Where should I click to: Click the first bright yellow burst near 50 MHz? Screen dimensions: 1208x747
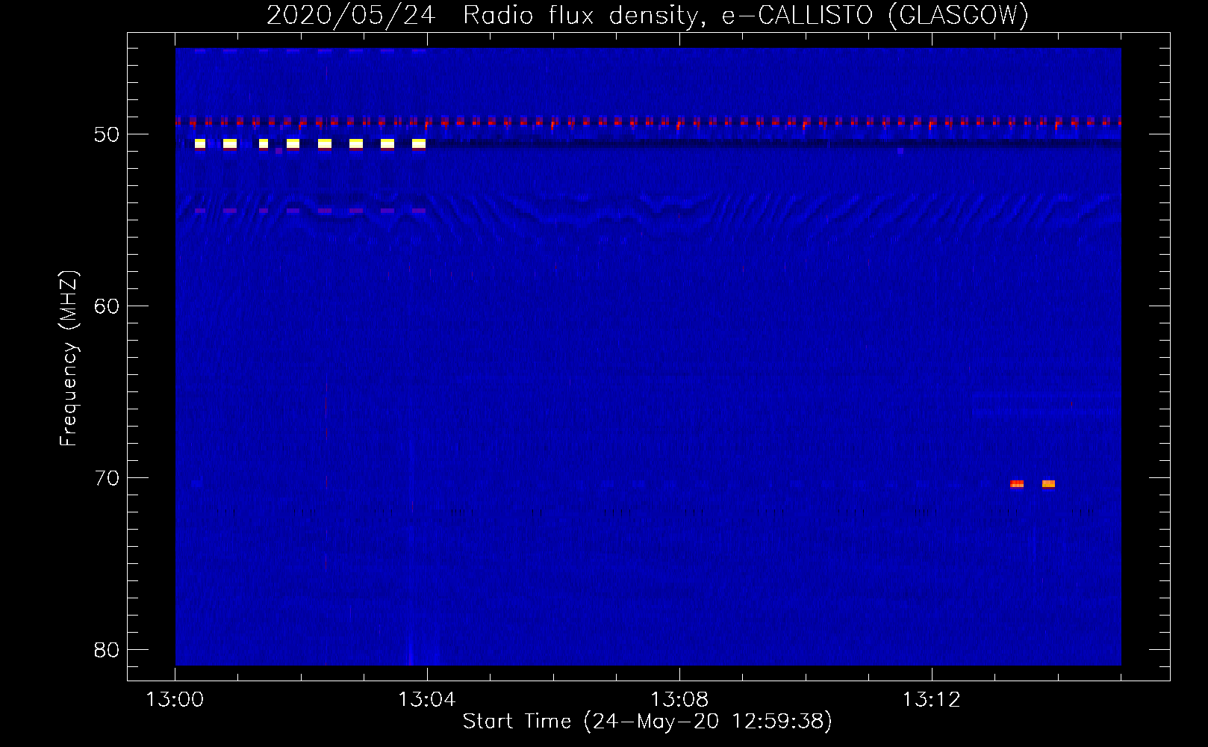(x=199, y=143)
